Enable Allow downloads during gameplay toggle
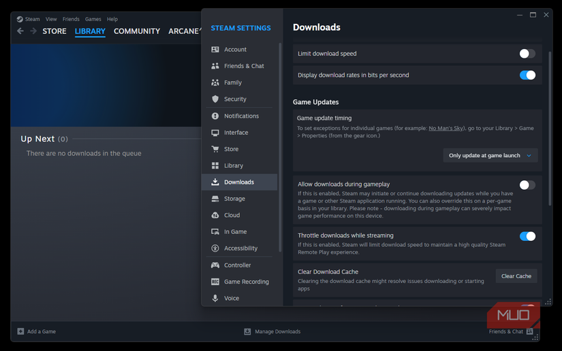 (527, 185)
